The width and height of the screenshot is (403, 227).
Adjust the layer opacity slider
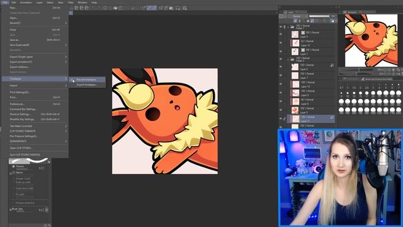pyautogui.click(x=319, y=16)
